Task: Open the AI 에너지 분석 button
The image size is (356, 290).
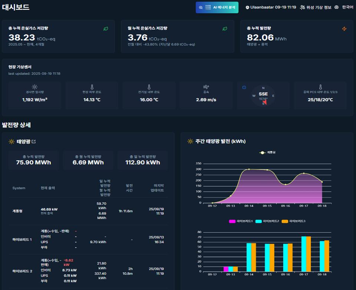Action: (217, 7)
